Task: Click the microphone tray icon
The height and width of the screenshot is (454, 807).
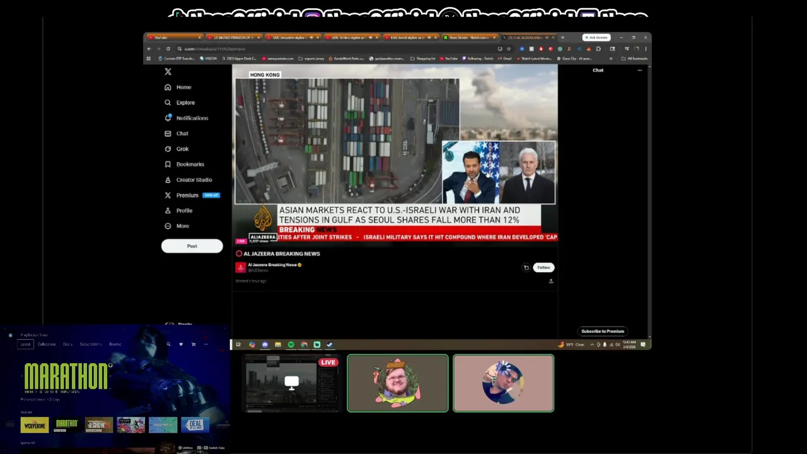Action: (605, 344)
